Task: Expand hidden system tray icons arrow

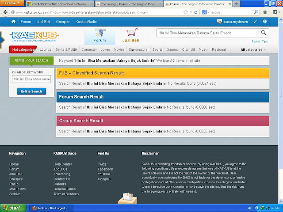Action: coord(257,208)
